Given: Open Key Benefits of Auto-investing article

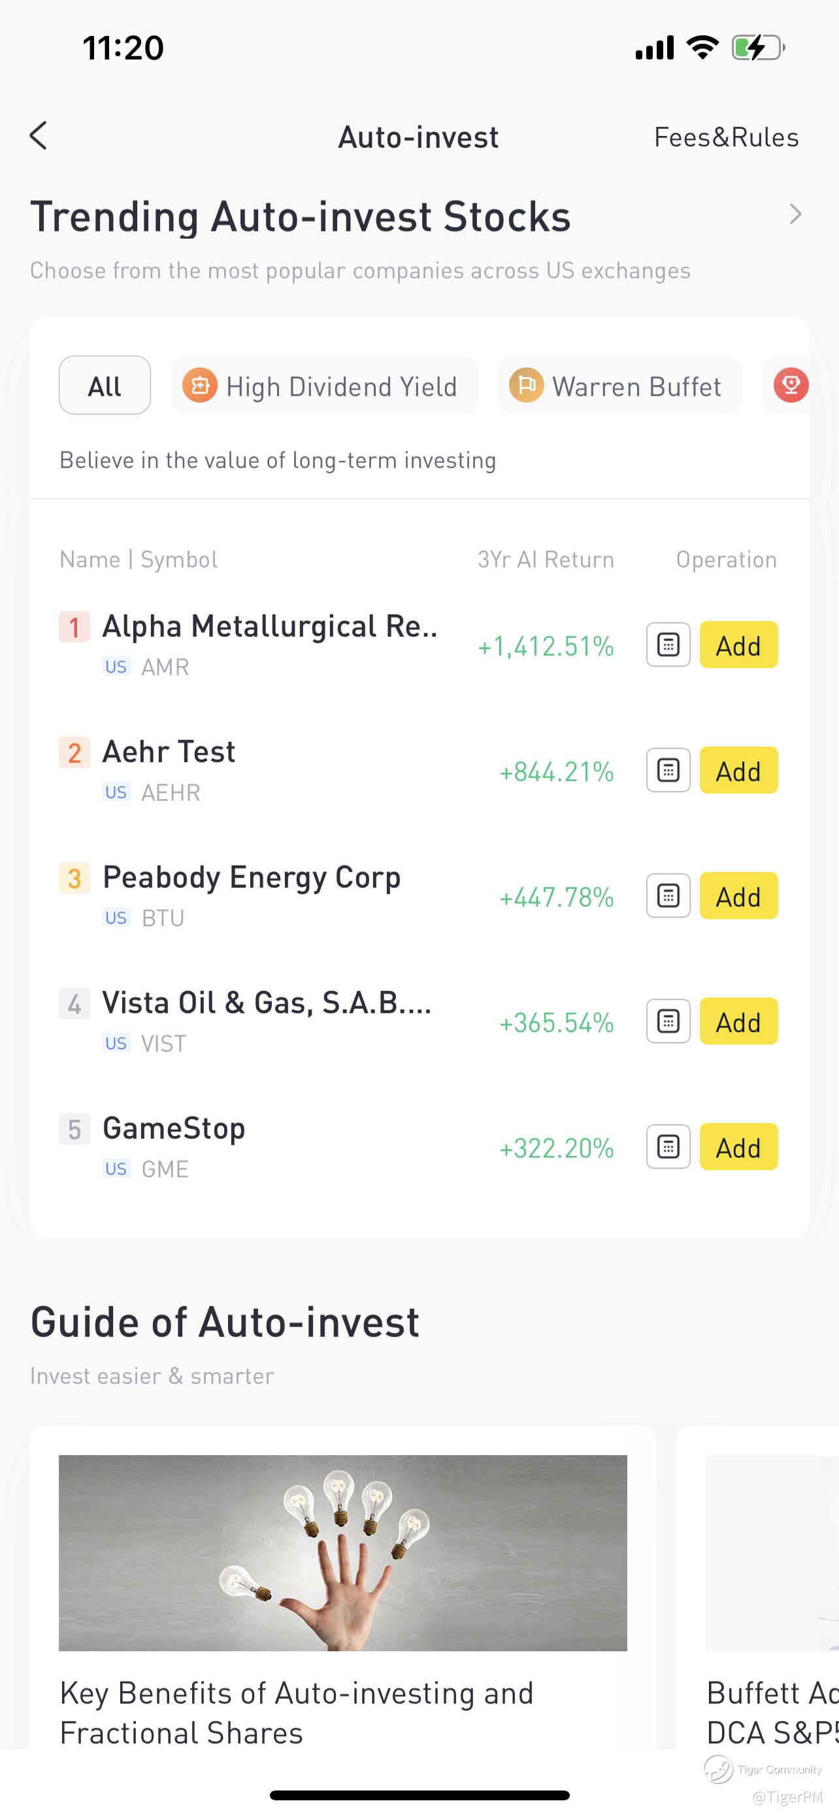Looking at the screenshot, I should click(297, 1711).
